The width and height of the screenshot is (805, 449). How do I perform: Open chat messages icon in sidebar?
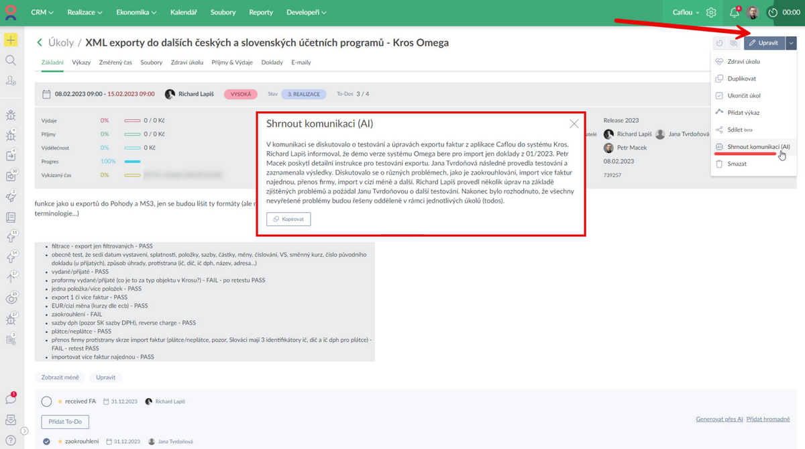pyautogui.click(x=10, y=399)
